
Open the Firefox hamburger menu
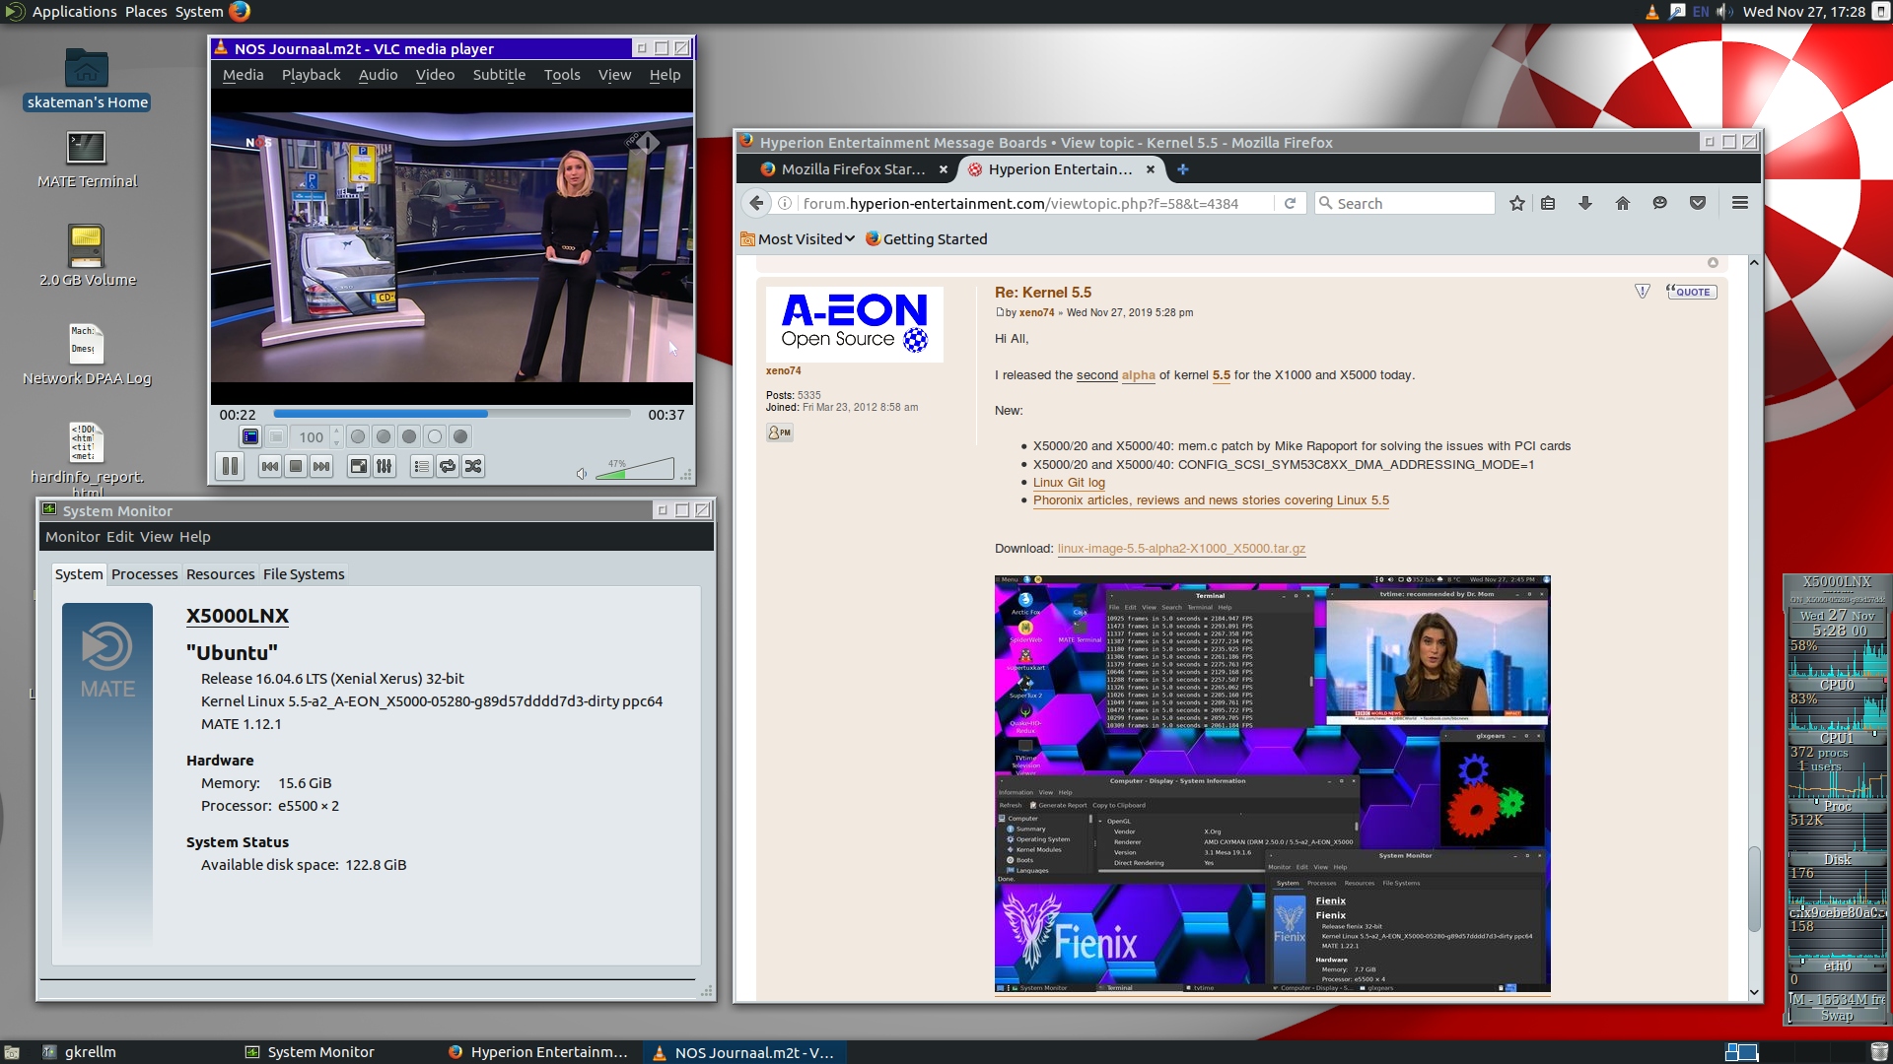tap(1740, 203)
